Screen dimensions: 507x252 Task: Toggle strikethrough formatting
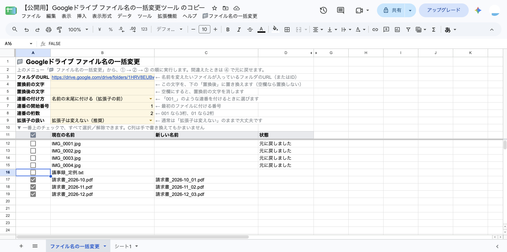click(x=250, y=30)
